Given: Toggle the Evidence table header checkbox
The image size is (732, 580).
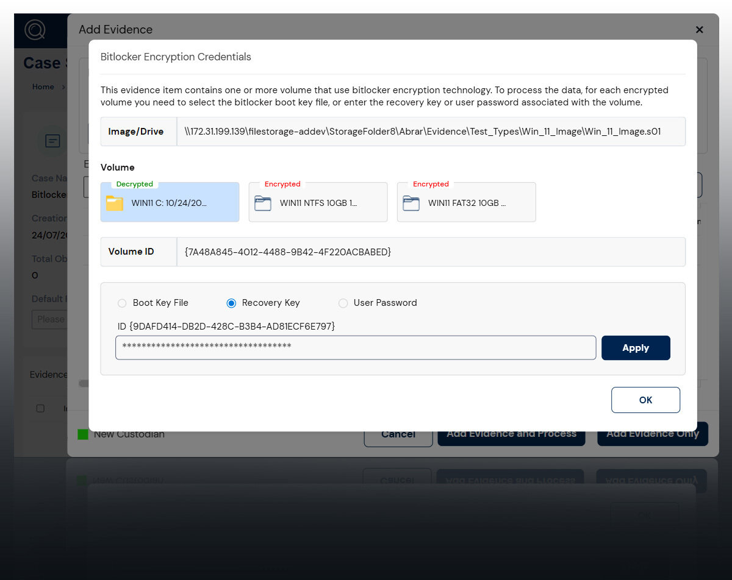Looking at the screenshot, I should click(40, 408).
